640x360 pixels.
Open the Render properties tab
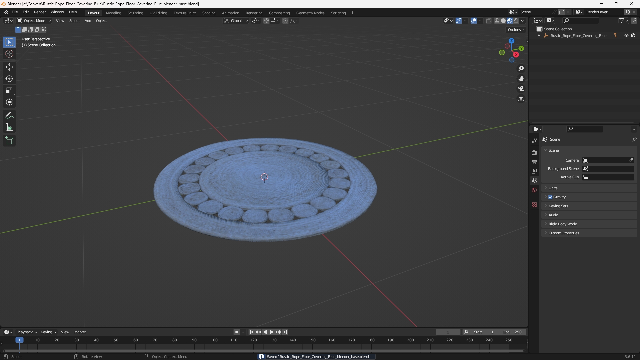tap(534, 152)
